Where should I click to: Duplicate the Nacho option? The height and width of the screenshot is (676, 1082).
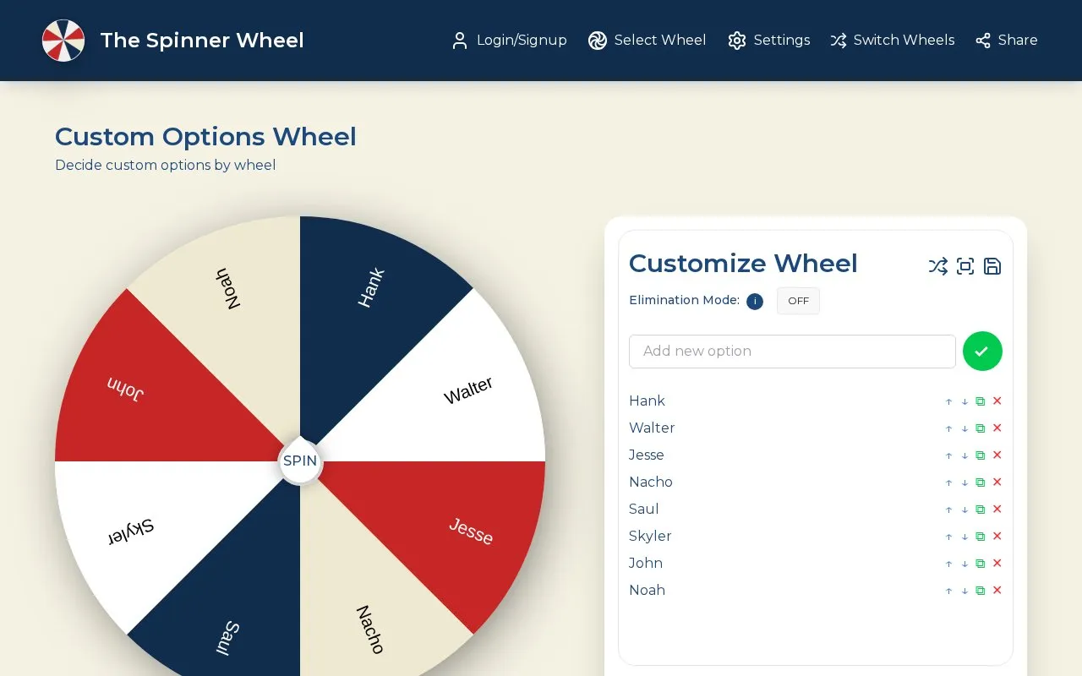click(981, 483)
